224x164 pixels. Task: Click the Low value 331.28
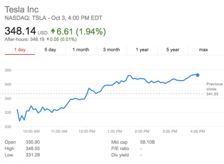coord(33,155)
